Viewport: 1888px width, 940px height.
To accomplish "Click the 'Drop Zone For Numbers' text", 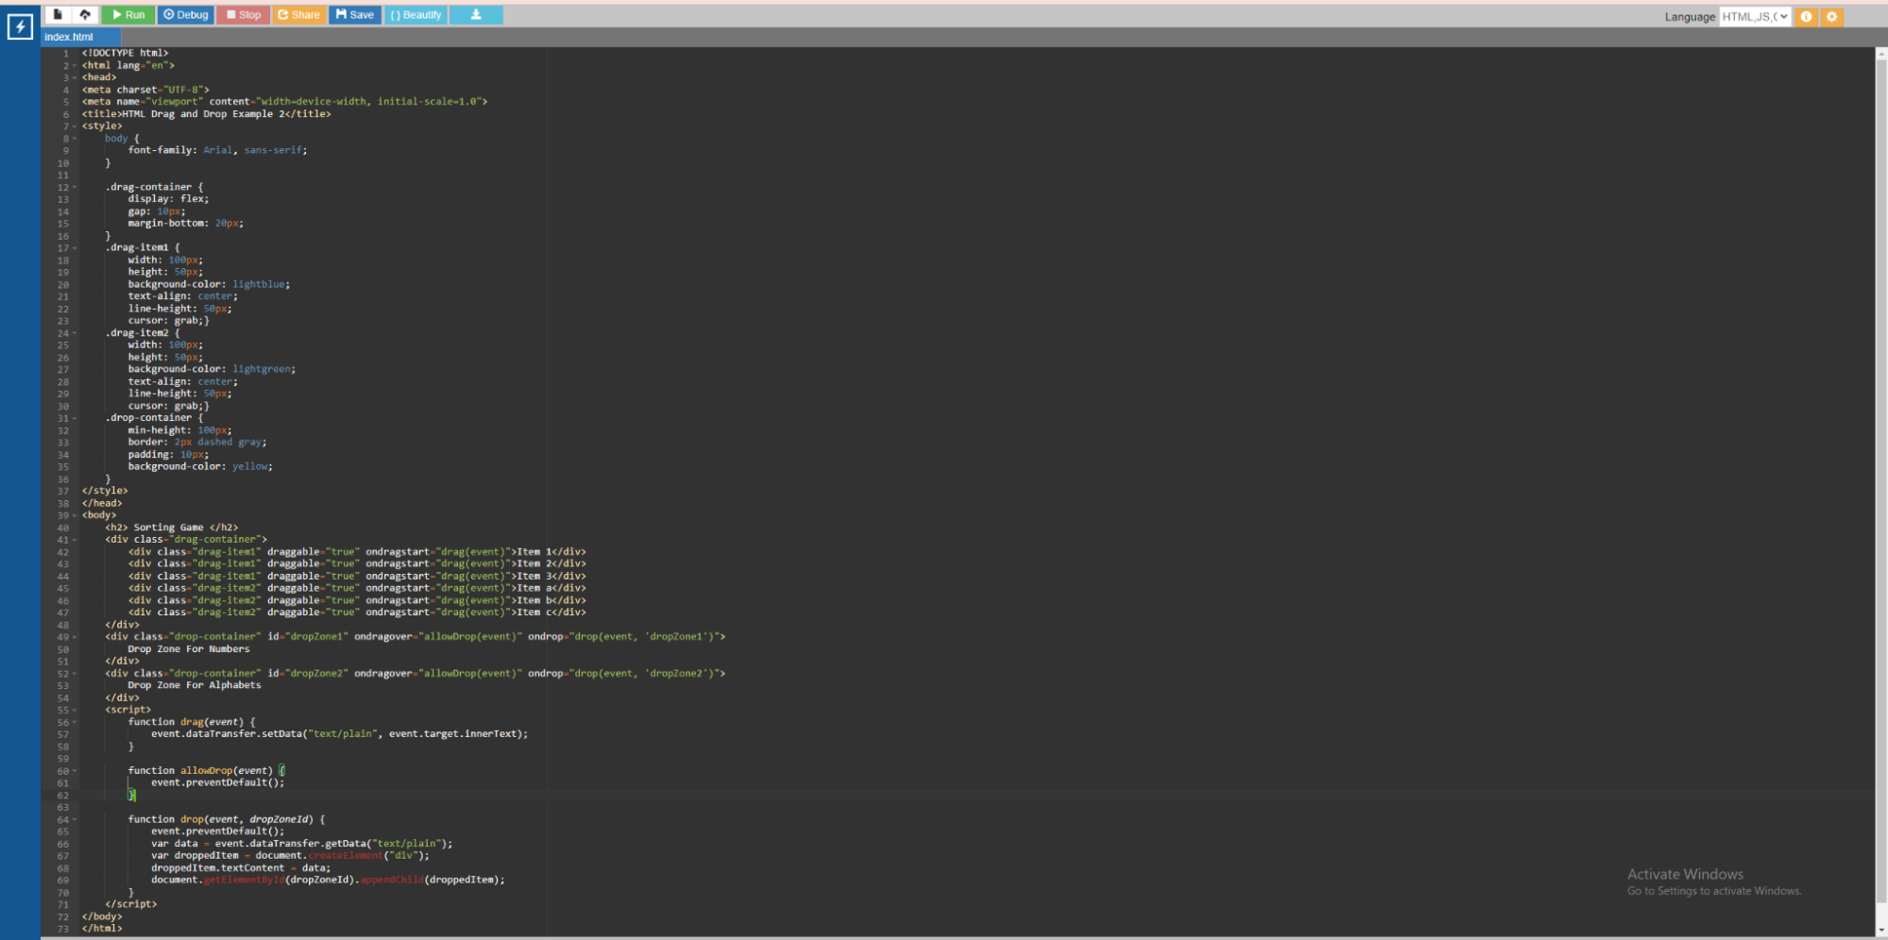I will point(189,649).
